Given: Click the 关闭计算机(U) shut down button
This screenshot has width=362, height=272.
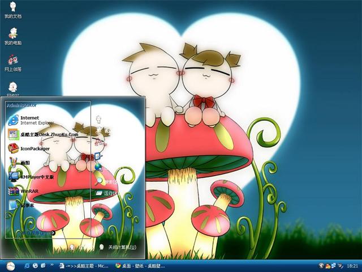Looking at the screenshot, I should click(118, 247).
